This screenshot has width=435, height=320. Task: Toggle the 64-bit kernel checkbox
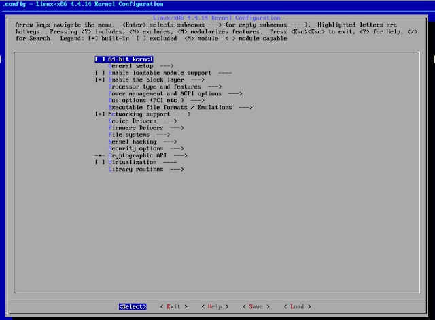pos(100,59)
